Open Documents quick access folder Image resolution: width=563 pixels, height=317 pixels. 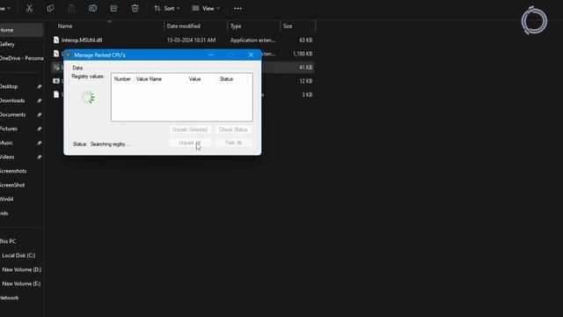pos(12,114)
